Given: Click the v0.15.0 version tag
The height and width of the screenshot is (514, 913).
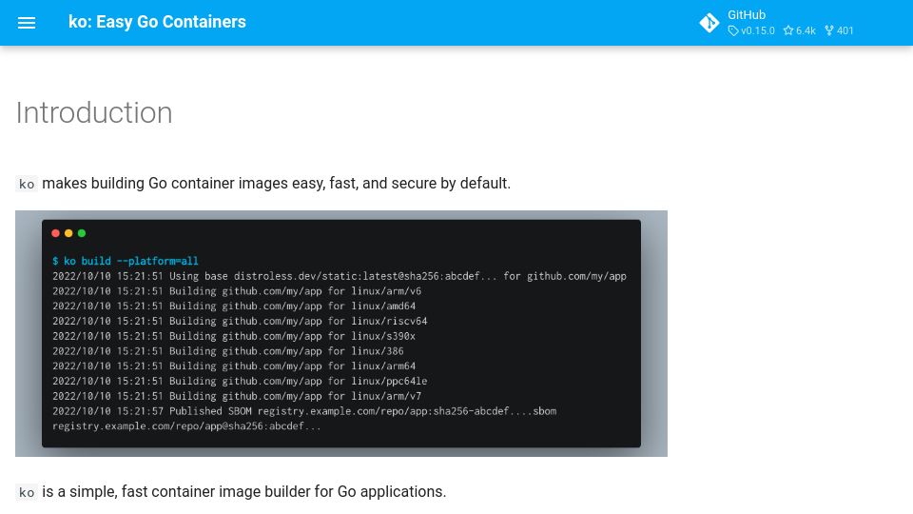Looking at the screenshot, I should [751, 30].
